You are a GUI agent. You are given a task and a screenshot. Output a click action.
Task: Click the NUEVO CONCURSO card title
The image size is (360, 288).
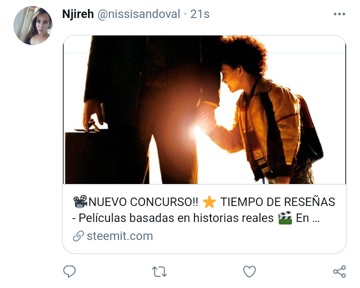[x=204, y=210]
